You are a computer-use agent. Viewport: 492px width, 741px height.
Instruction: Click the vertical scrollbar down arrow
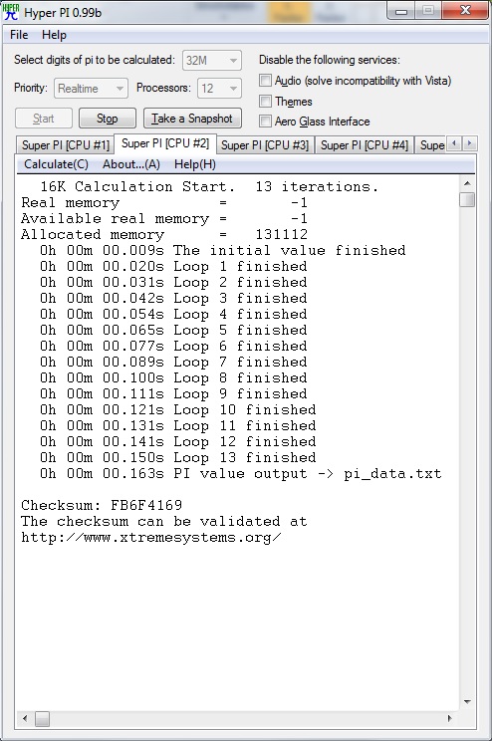467,702
